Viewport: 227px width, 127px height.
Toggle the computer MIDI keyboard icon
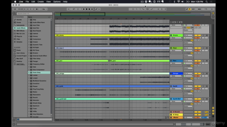tap(189, 9)
